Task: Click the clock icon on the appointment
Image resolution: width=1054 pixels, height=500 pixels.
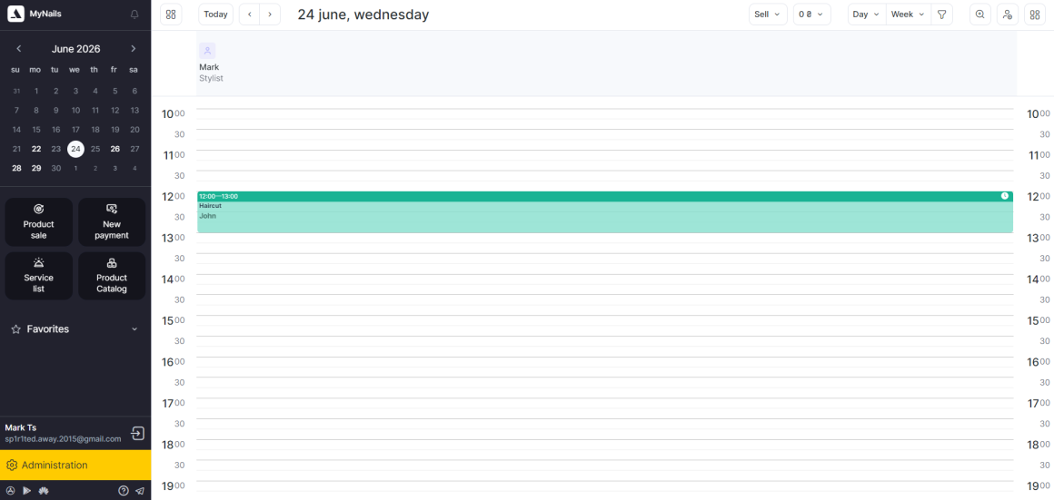Action: tap(1004, 196)
